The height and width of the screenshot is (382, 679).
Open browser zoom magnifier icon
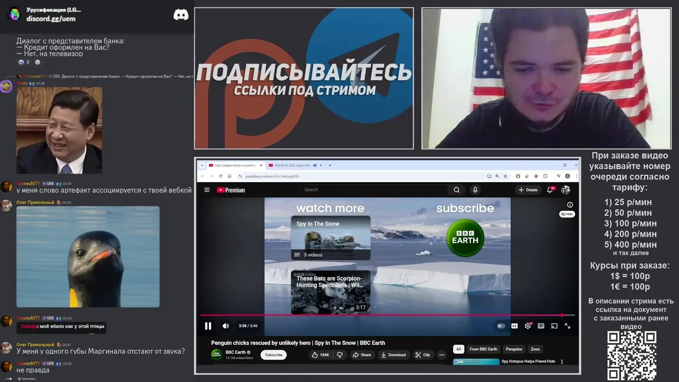[497, 176]
